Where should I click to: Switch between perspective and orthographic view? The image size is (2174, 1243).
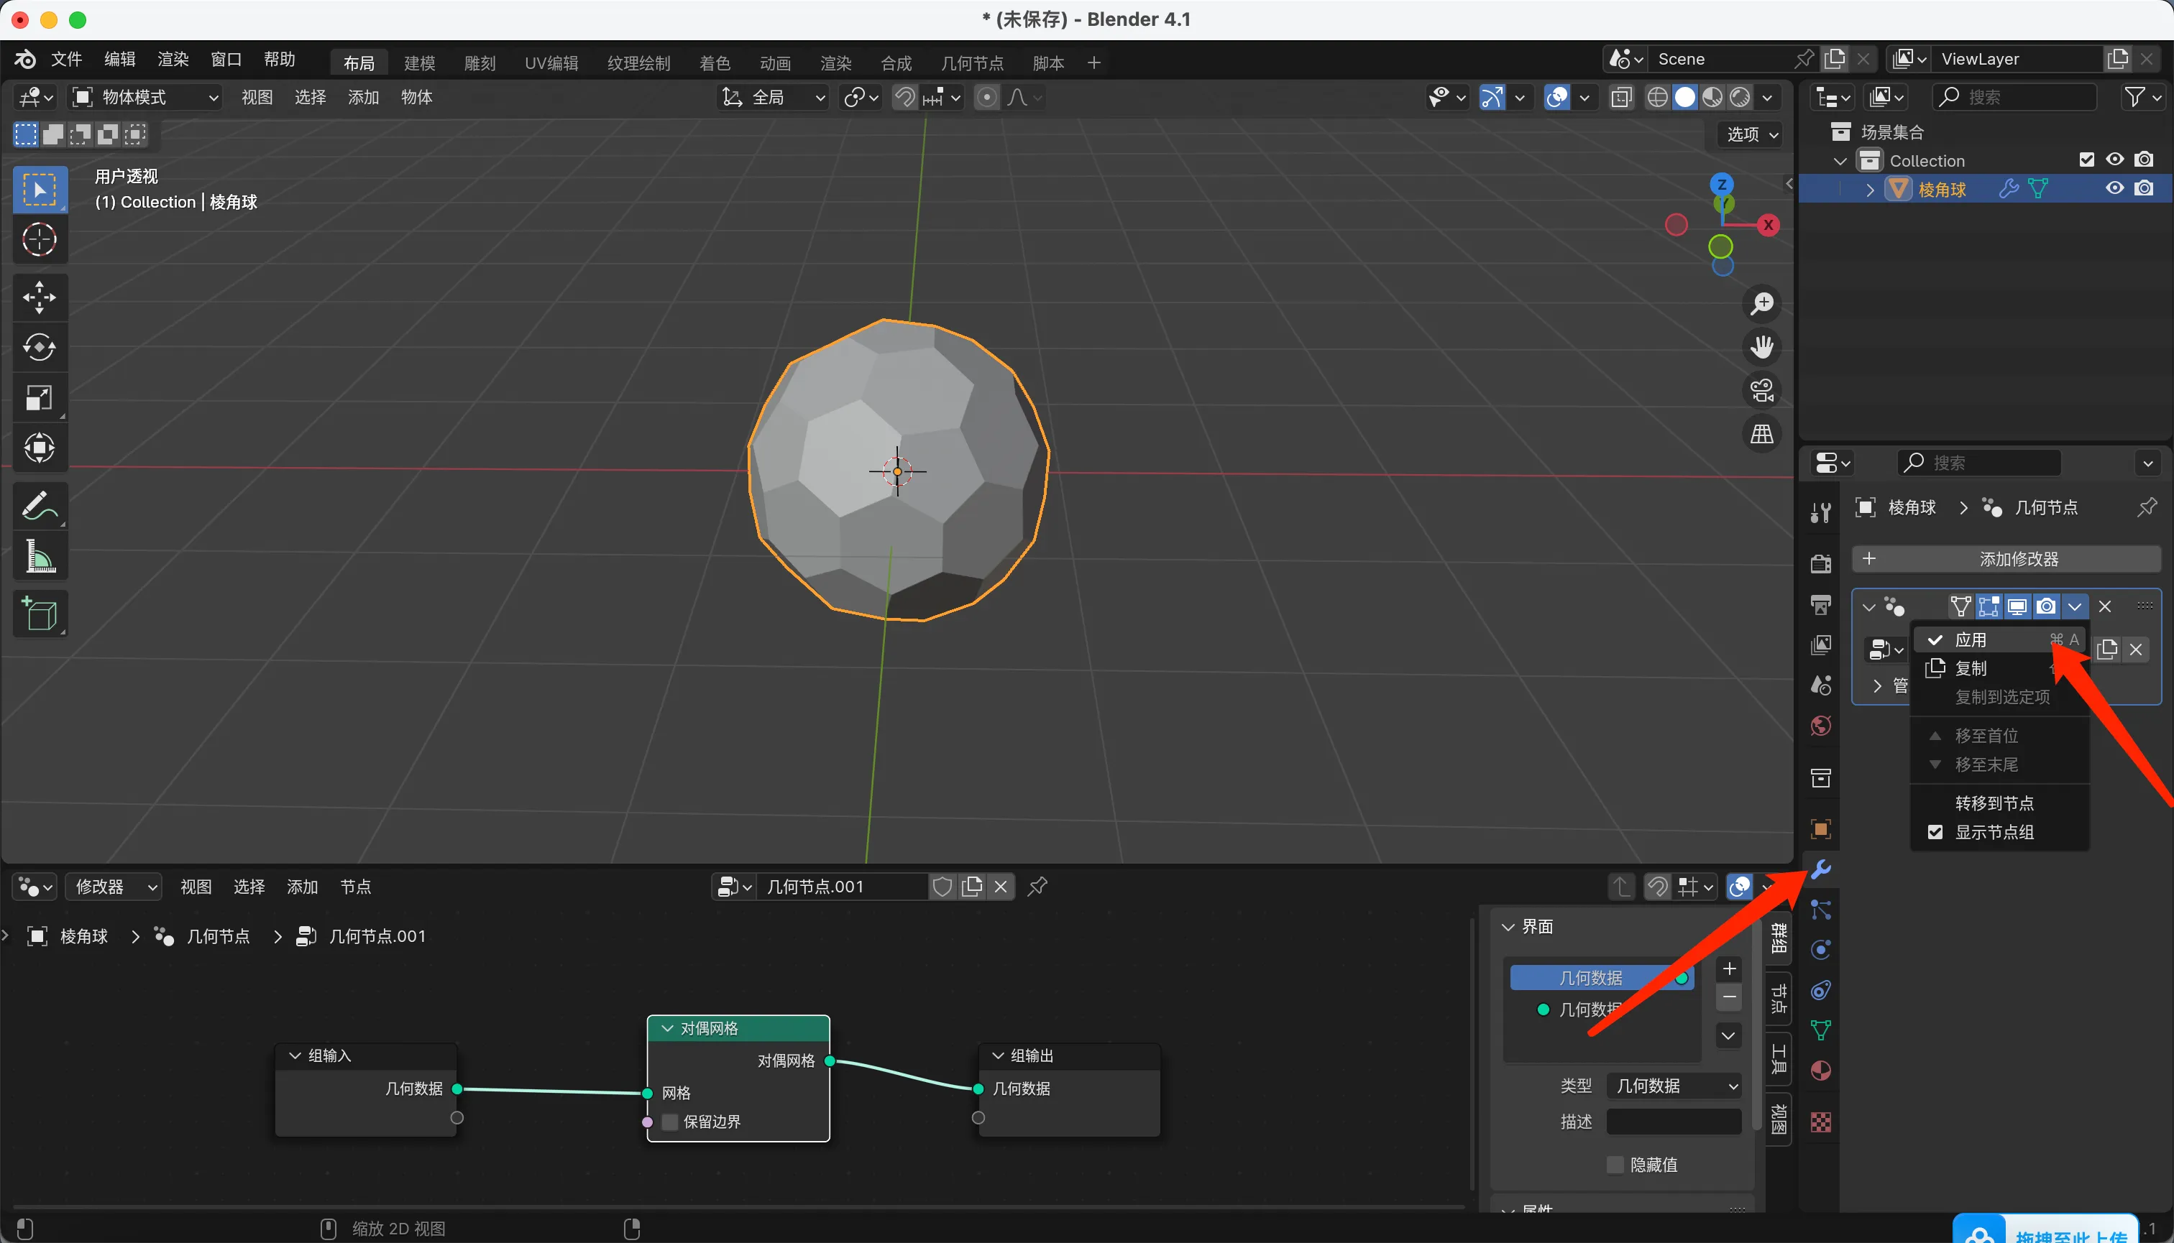click(x=1762, y=435)
